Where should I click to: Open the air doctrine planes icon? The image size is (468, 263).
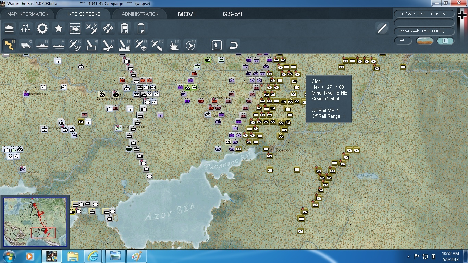[91, 28]
